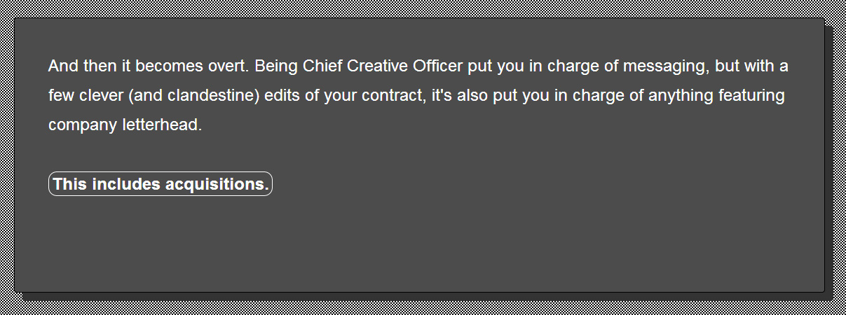Click the words 'company letterhead.'
Viewport: 846px width, 315px height.
click(125, 126)
